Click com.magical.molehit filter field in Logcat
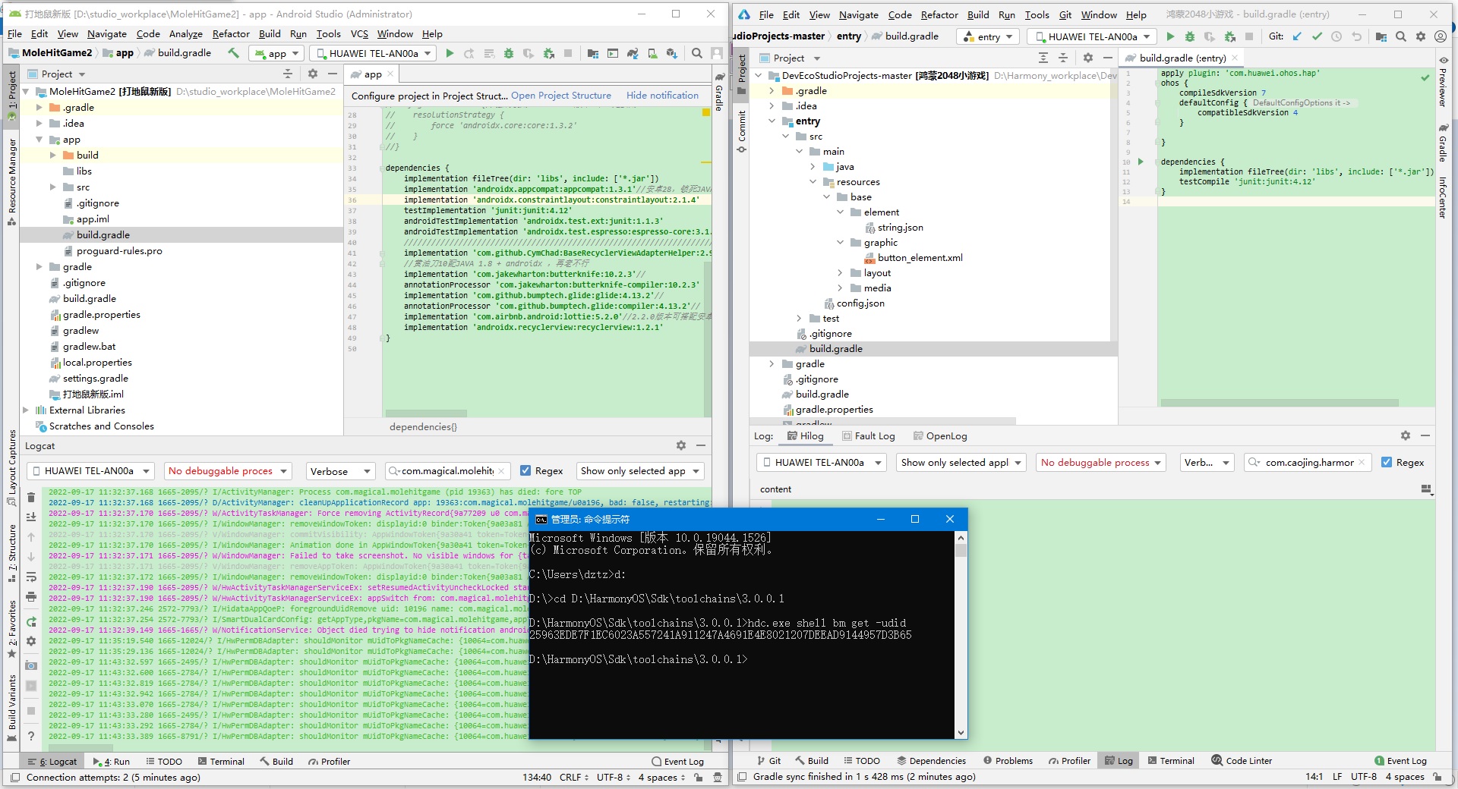The image size is (1458, 789). pos(447,471)
